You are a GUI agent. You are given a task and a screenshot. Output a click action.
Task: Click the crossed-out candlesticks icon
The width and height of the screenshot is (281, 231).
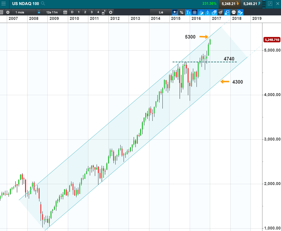(221, 12)
